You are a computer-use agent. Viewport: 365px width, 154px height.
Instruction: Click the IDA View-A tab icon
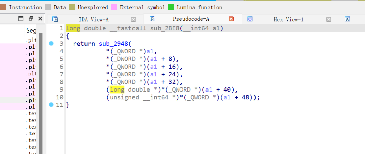pos(55,19)
